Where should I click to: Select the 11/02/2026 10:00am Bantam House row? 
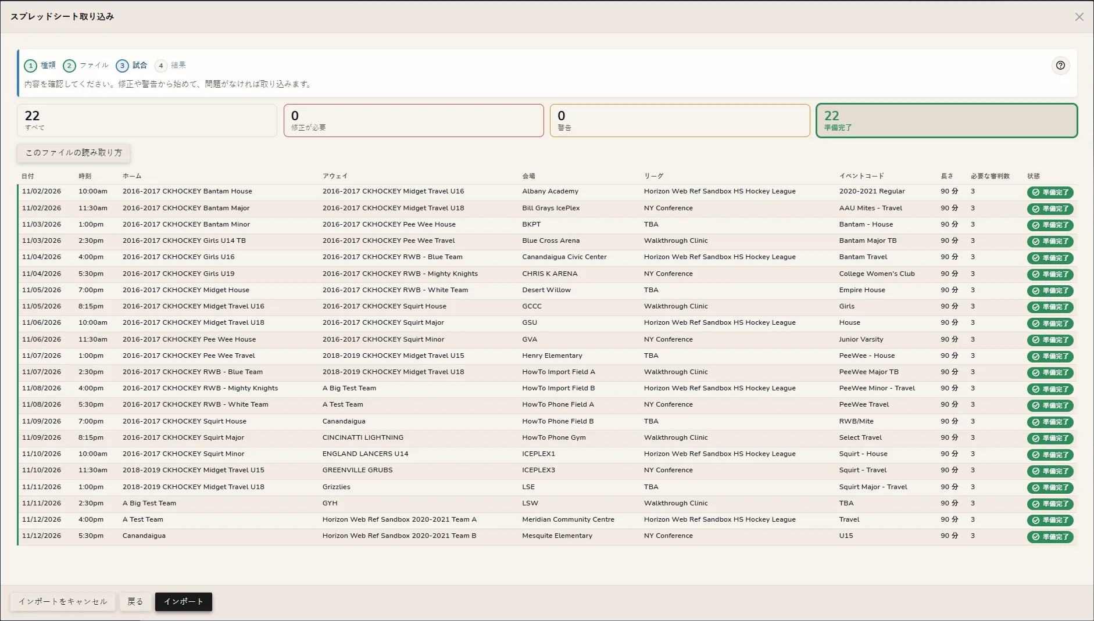tap(546, 192)
